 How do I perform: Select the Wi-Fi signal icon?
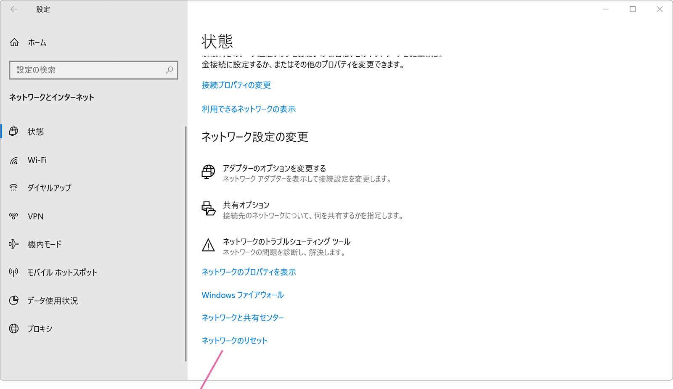pos(14,160)
